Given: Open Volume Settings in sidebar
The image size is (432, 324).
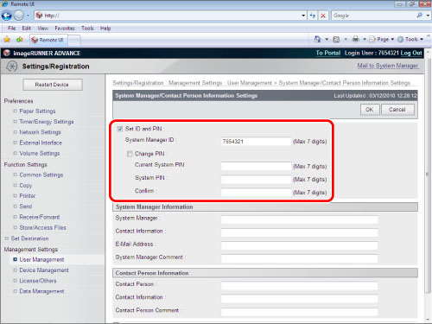Looking at the screenshot, I should (40, 154).
